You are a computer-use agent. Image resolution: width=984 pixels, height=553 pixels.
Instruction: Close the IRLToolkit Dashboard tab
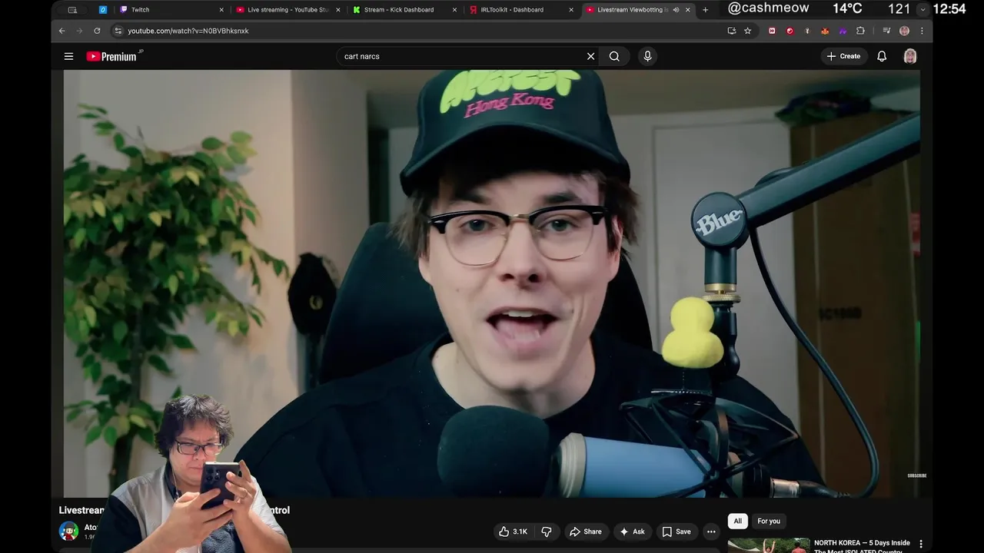pyautogui.click(x=571, y=10)
